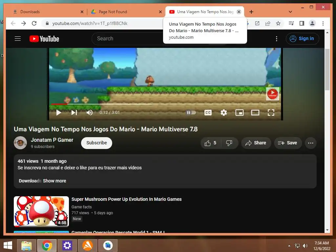Image resolution: width=336 pixels, height=252 pixels.
Task: Open Game facts channel link
Action: pyautogui.click(x=81, y=207)
